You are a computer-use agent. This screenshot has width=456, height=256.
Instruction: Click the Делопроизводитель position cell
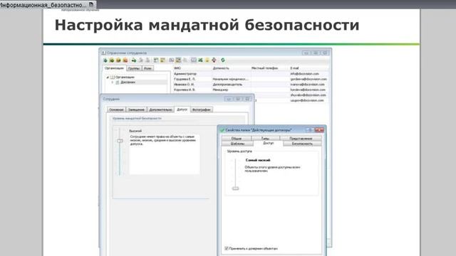coord(227,85)
